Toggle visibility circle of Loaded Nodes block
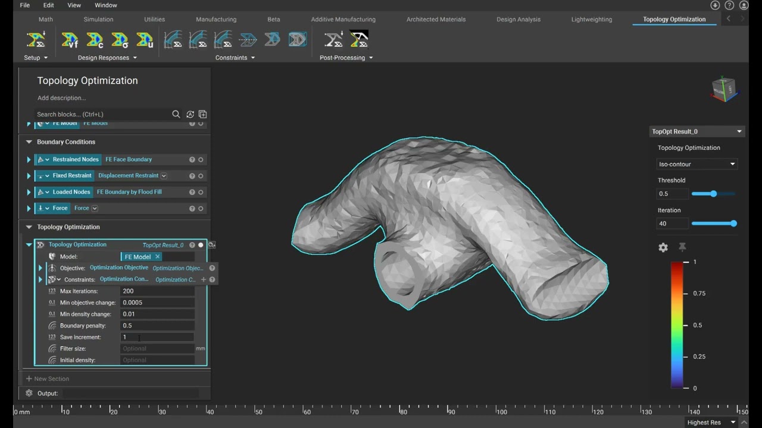 point(201,192)
